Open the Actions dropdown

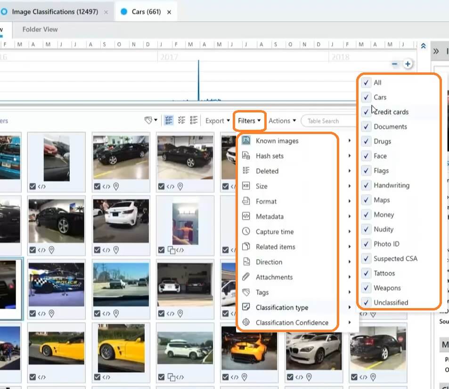(x=282, y=121)
